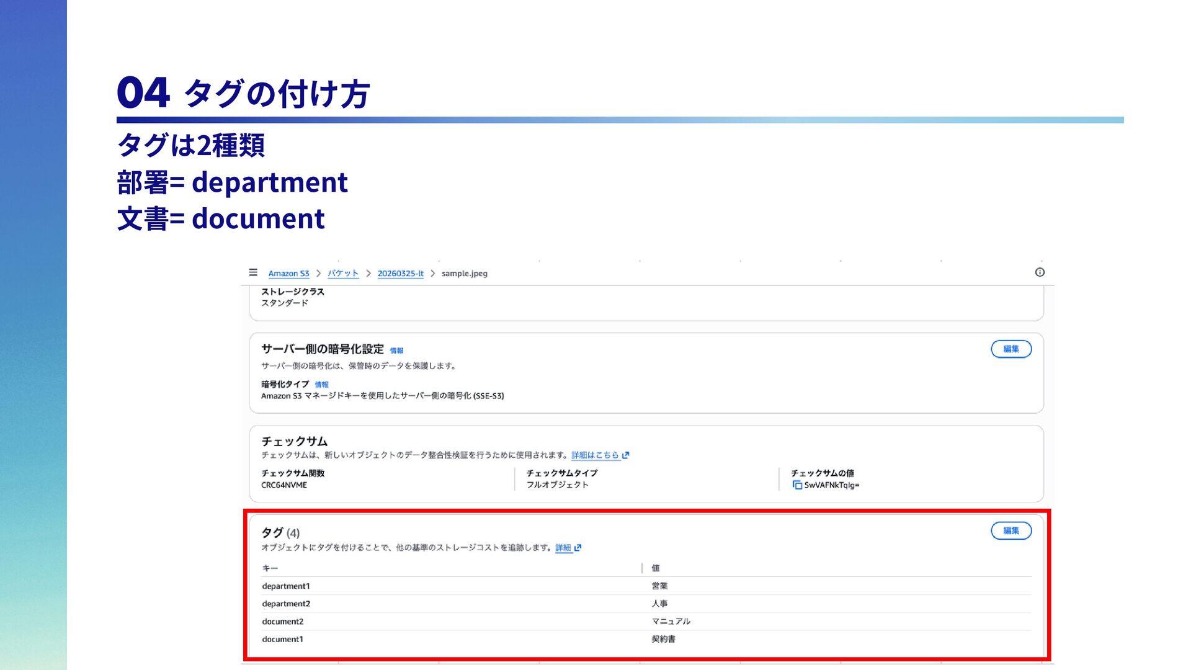Open 詳細はこちら checksum link

tap(595, 455)
